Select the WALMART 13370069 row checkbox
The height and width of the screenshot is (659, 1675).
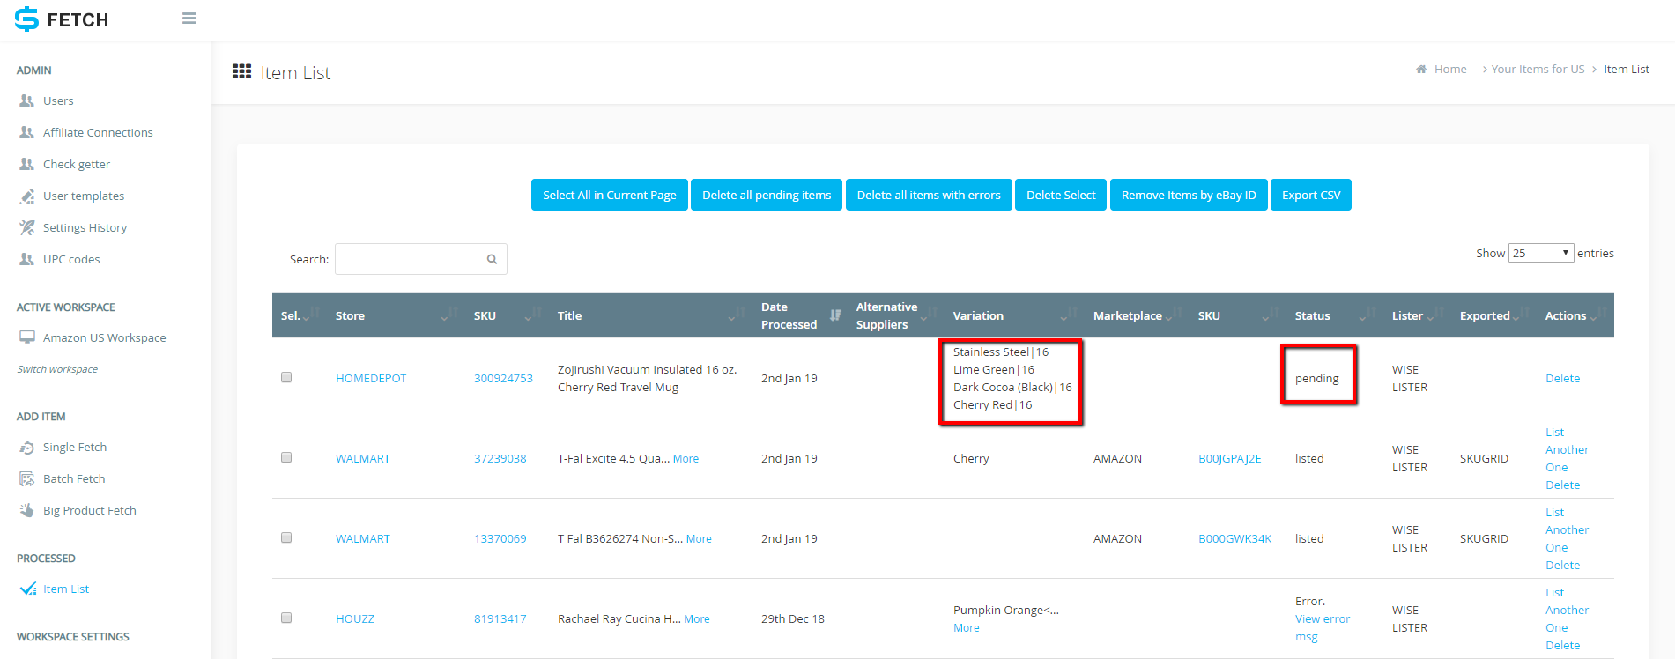tap(286, 537)
